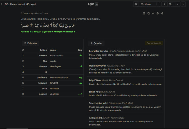Click meaning 'kalacaklardır' in words table

point(56,55)
